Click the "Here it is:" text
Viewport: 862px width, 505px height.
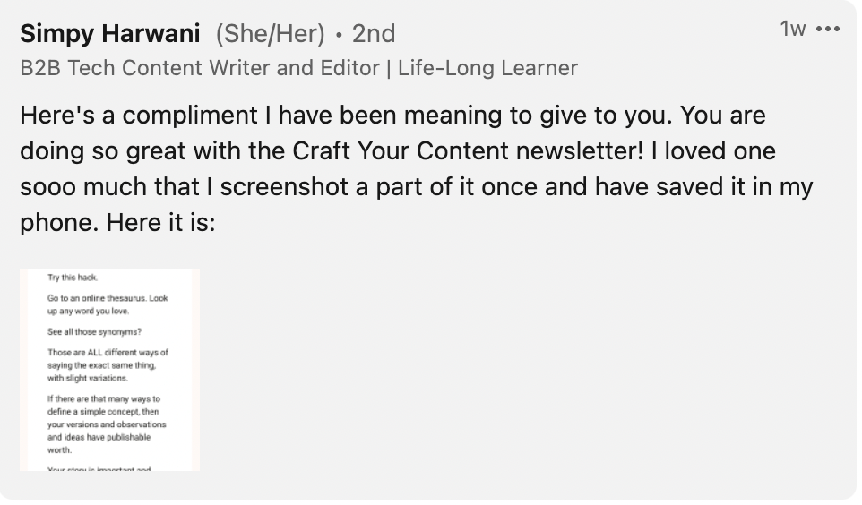click(x=160, y=222)
